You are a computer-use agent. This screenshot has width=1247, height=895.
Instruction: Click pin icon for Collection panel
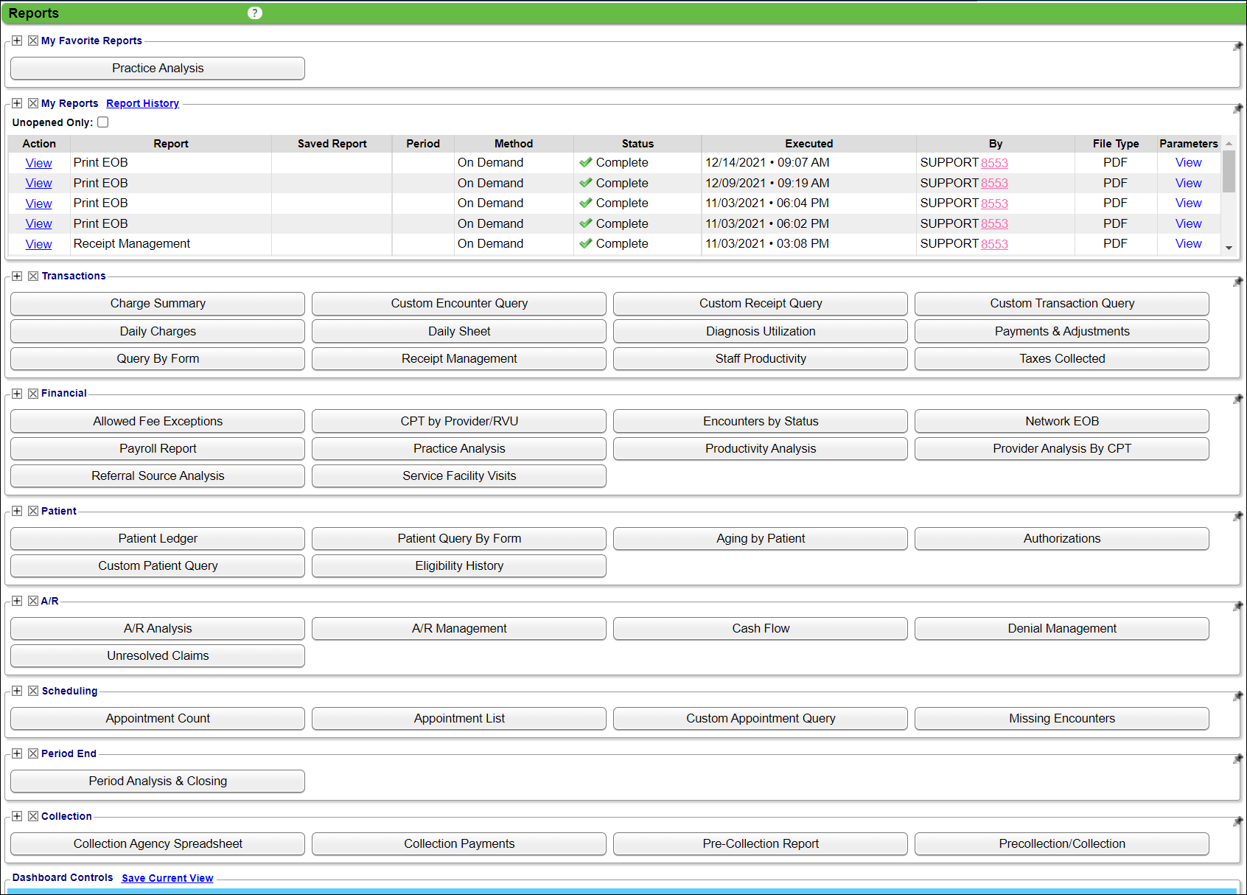coord(1237,821)
